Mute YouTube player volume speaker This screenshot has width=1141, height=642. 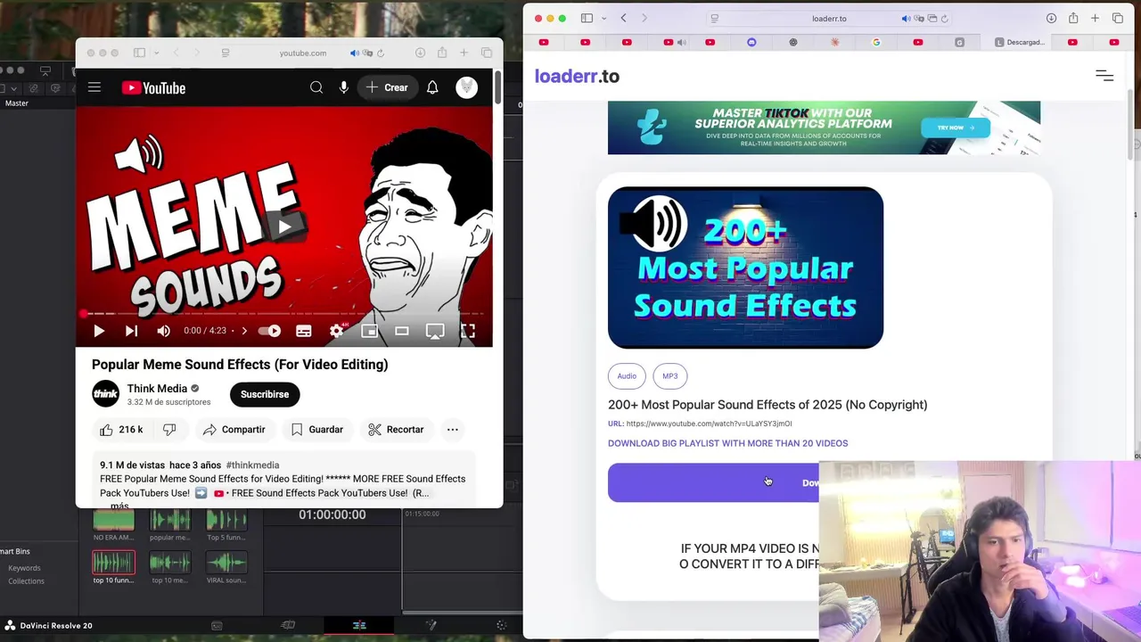coord(163,331)
